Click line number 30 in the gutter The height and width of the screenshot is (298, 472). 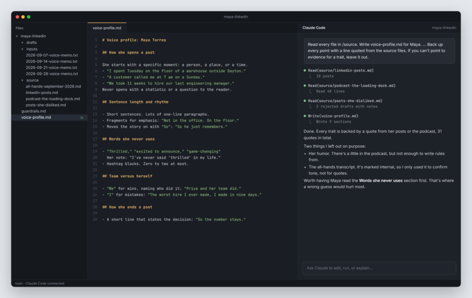pos(95,220)
